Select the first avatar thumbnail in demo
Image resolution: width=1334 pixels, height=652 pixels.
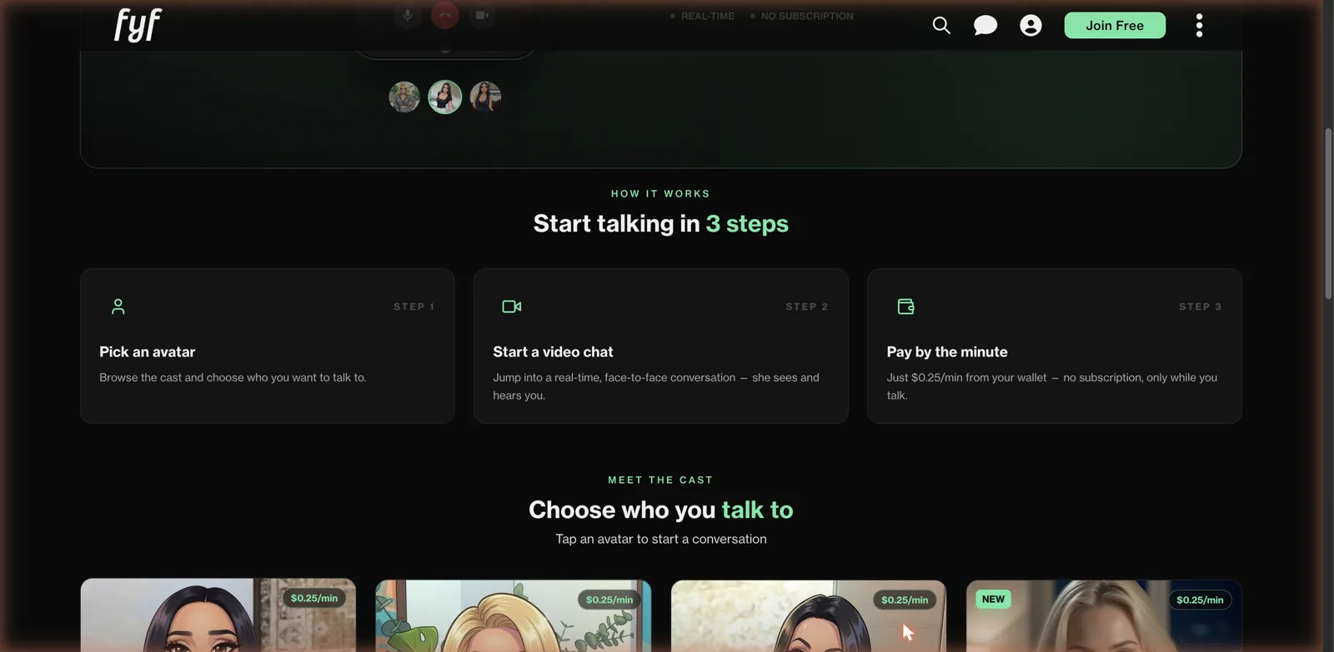(x=404, y=97)
